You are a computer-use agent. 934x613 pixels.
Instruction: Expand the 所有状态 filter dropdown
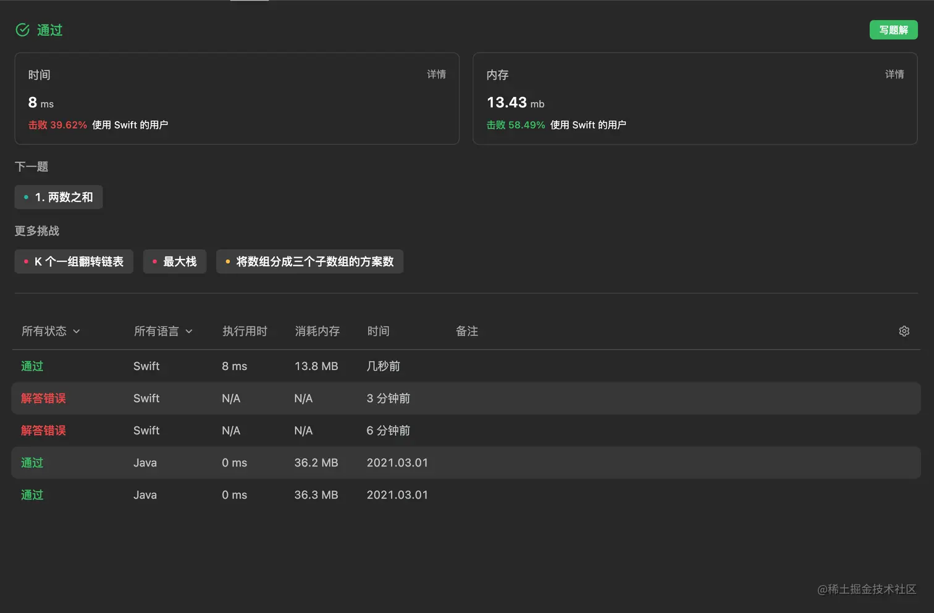(51, 331)
